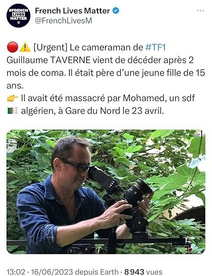Click the 'vues' label beside the count
This screenshot has width=212, height=276.
[x=154, y=272]
